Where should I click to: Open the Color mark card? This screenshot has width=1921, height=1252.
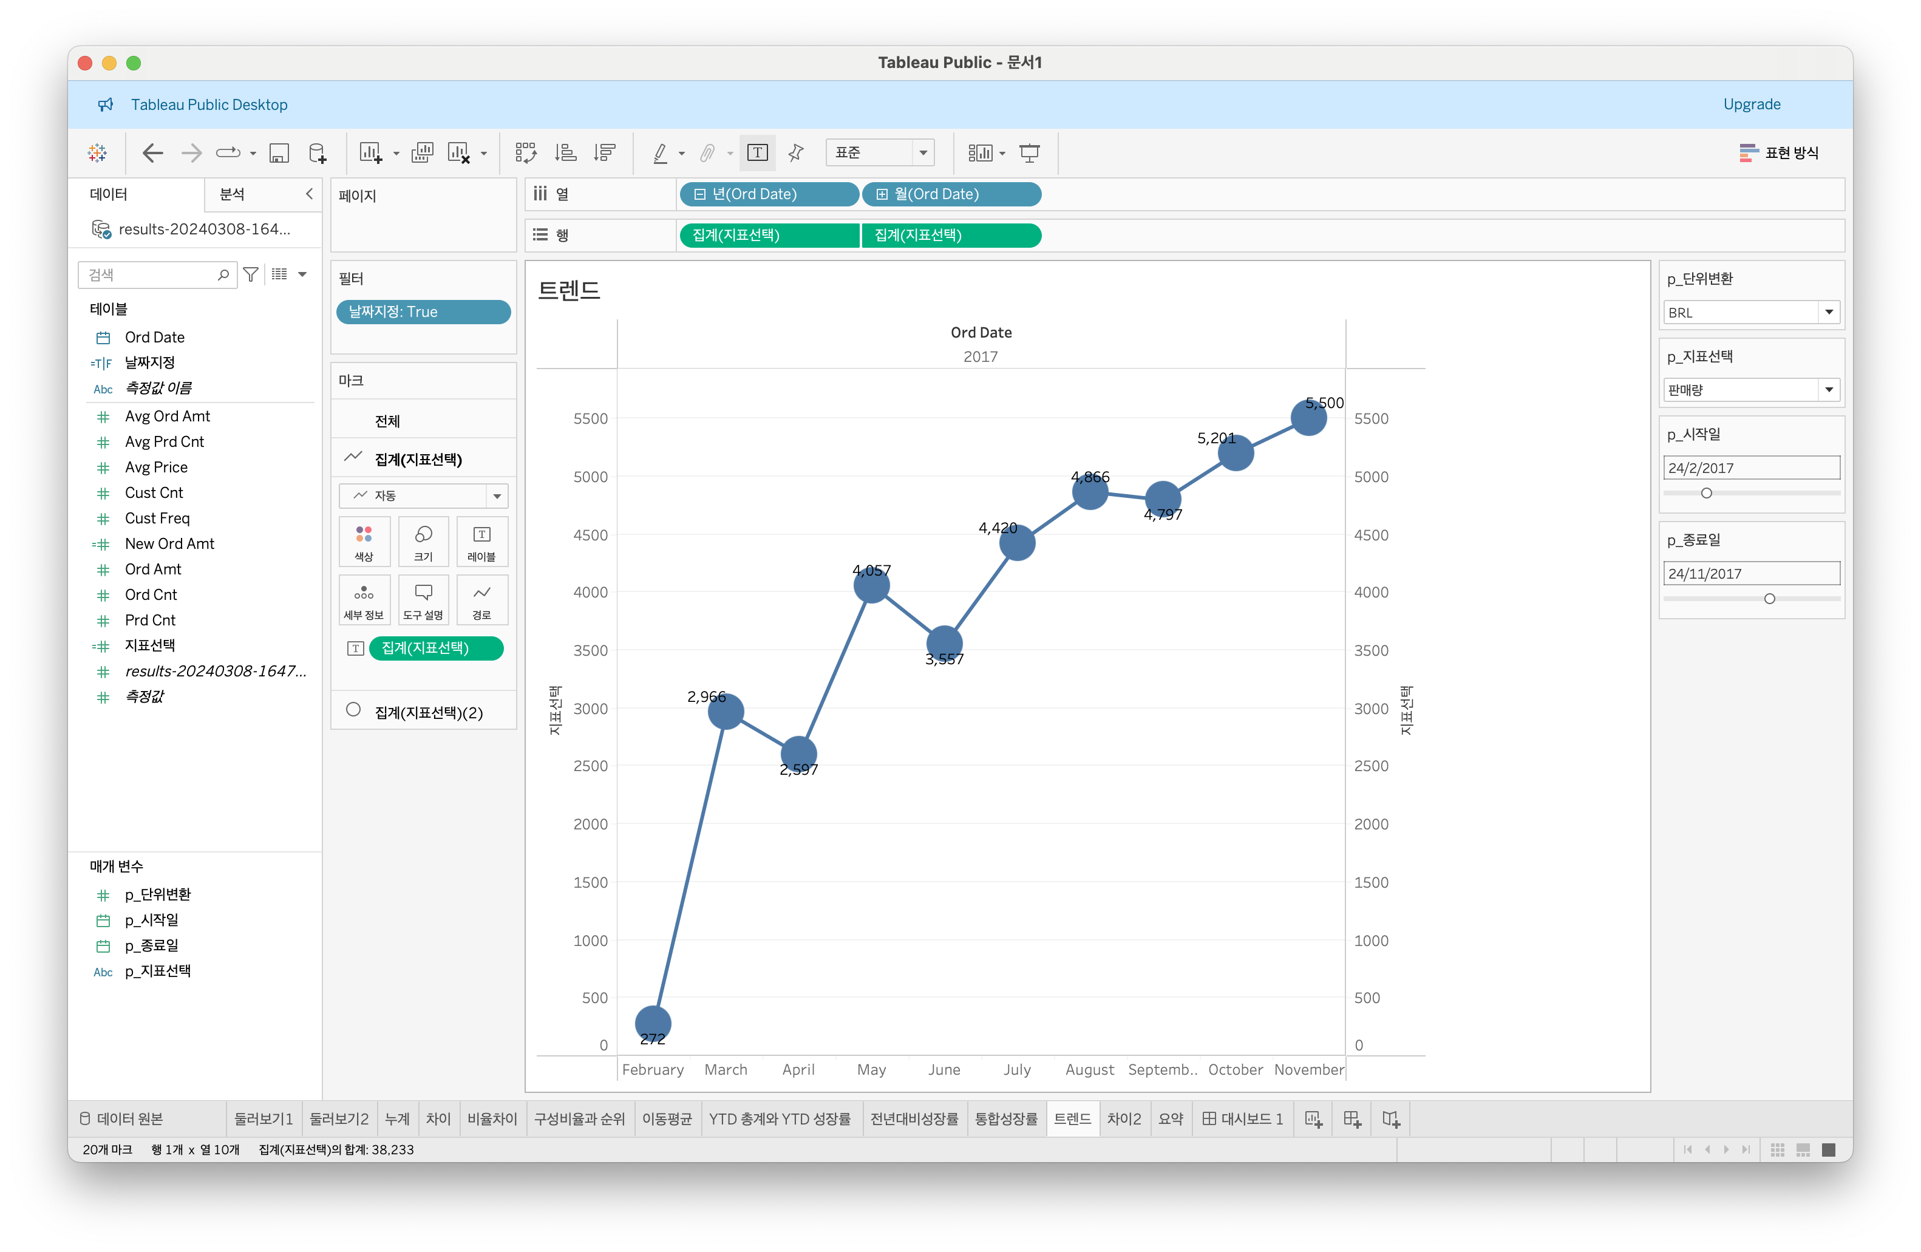click(364, 541)
